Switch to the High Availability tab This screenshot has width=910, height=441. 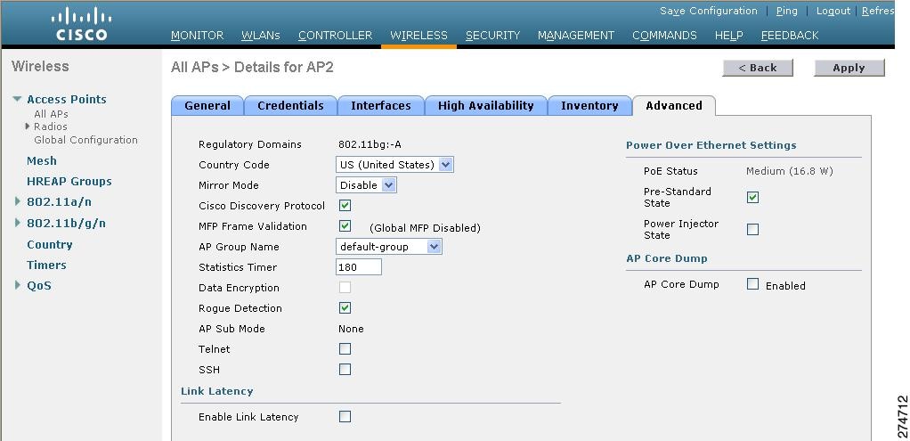tap(486, 106)
